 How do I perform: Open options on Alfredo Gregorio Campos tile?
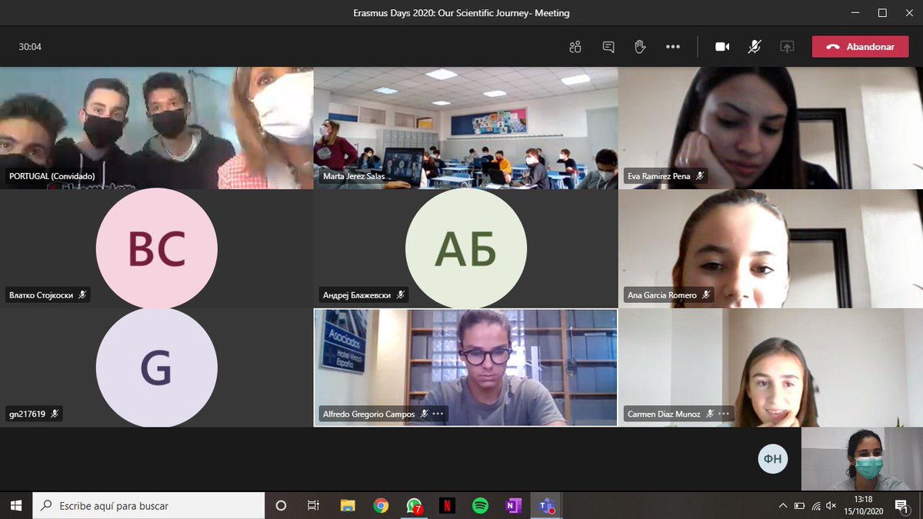point(438,414)
